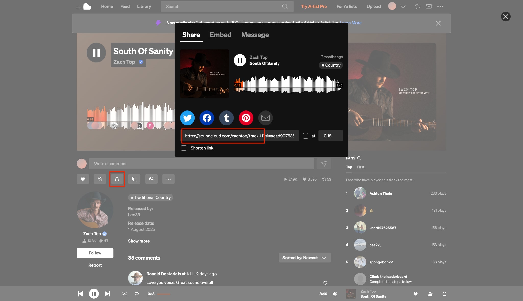Expand the profile account dropdown

[x=403, y=6]
